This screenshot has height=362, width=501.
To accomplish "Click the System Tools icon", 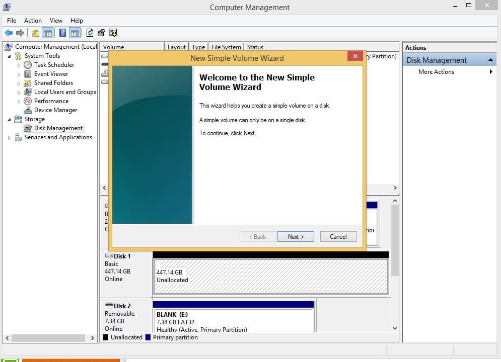I will (18, 56).
